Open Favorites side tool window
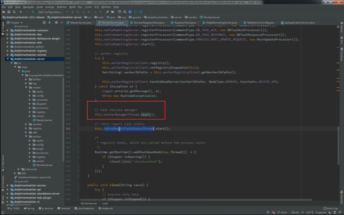Screen dimensions: 344x215 [3, 183]
